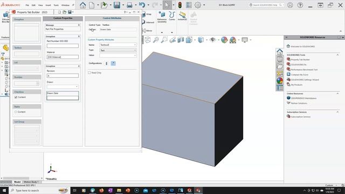Click Apply Scene icon
The height and width of the screenshot is (194, 345).
(x=233, y=40)
